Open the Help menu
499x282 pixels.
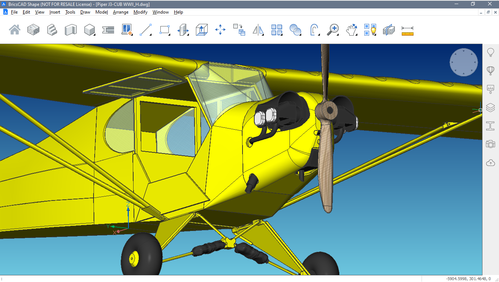click(x=178, y=12)
